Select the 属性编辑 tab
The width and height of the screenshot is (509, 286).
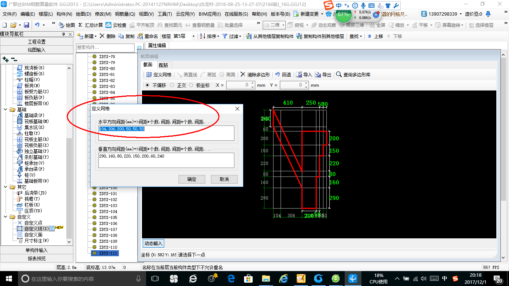(157, 45)
